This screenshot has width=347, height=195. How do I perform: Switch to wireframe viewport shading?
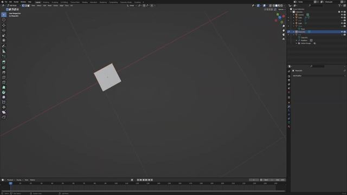[274, 5]
